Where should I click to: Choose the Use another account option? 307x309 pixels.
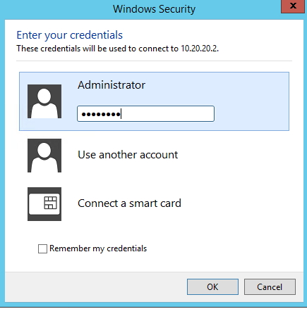point(128,155)
